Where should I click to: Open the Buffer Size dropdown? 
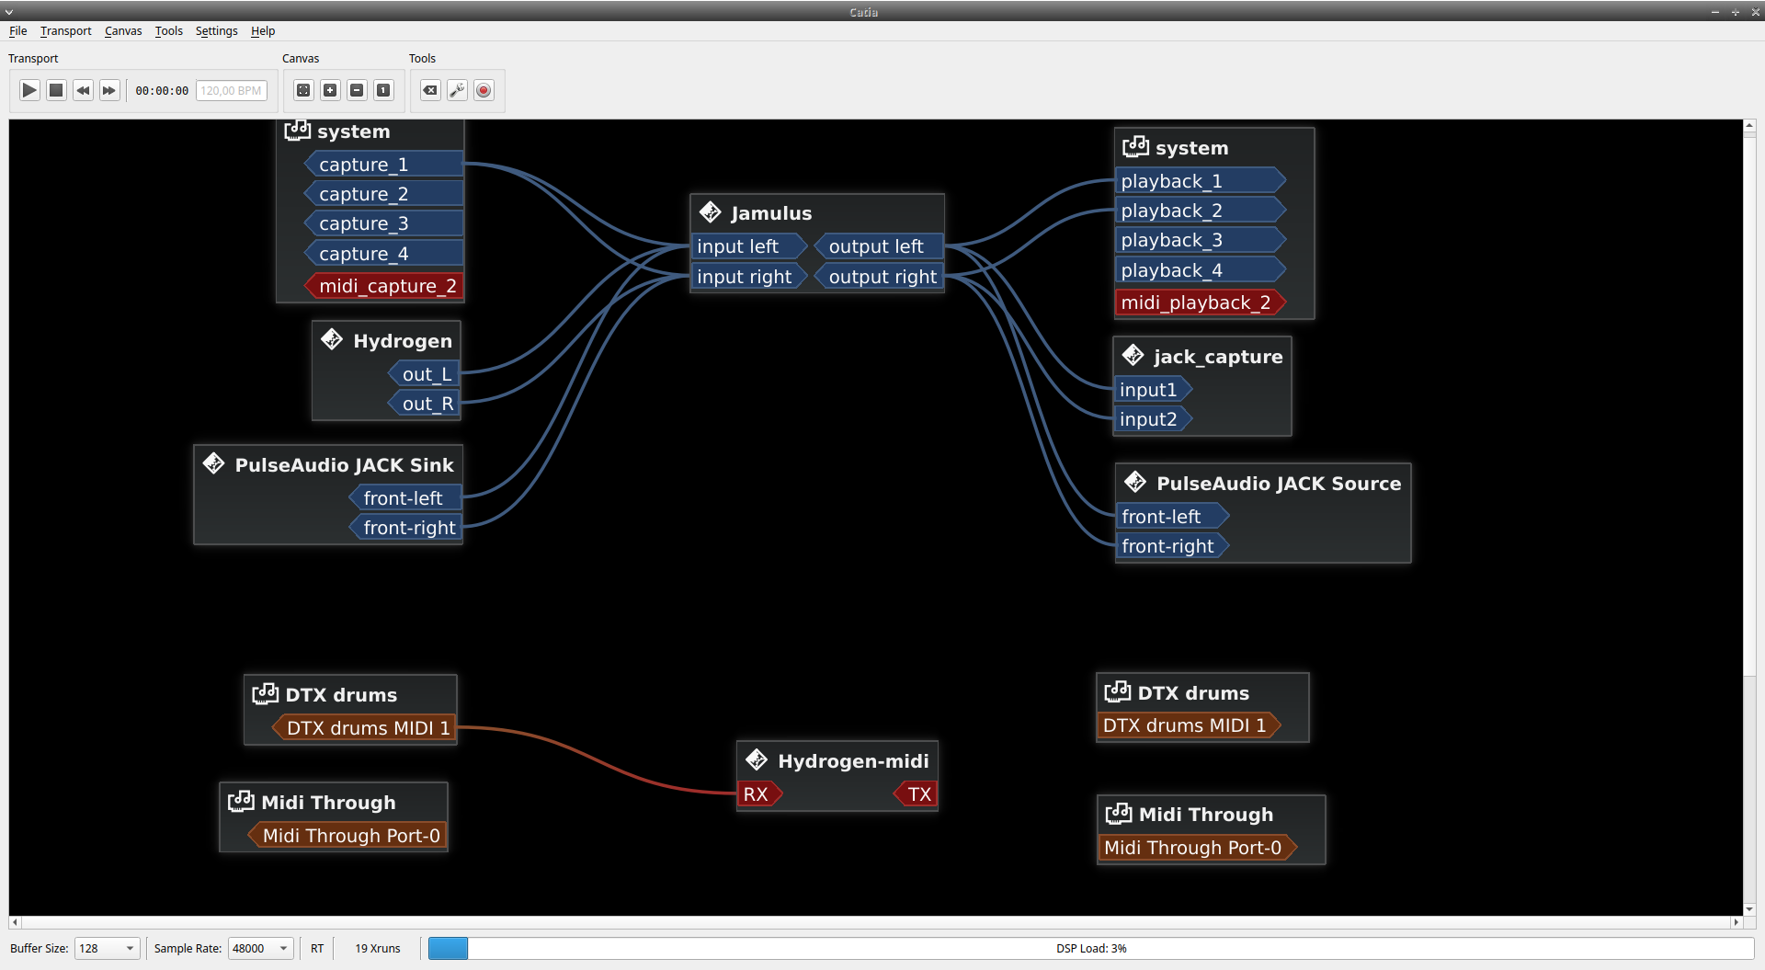(107, 948)
